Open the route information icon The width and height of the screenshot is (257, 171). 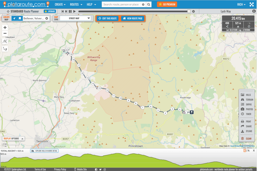[x=254, y=11]
